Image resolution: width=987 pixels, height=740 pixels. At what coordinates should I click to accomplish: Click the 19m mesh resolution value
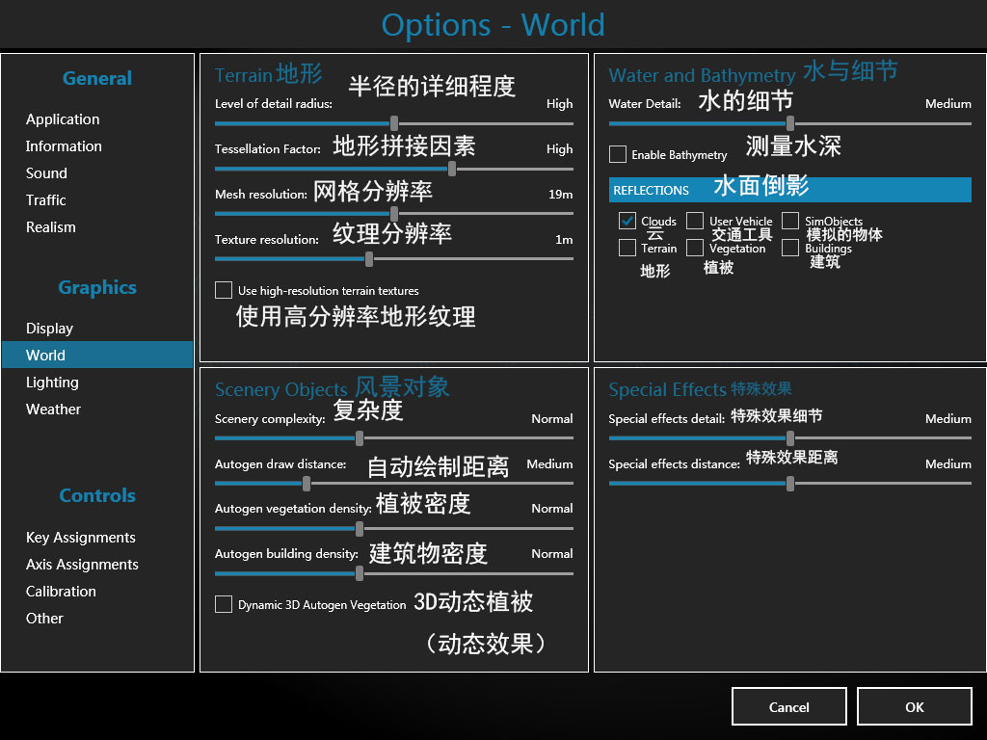(560, 194)
